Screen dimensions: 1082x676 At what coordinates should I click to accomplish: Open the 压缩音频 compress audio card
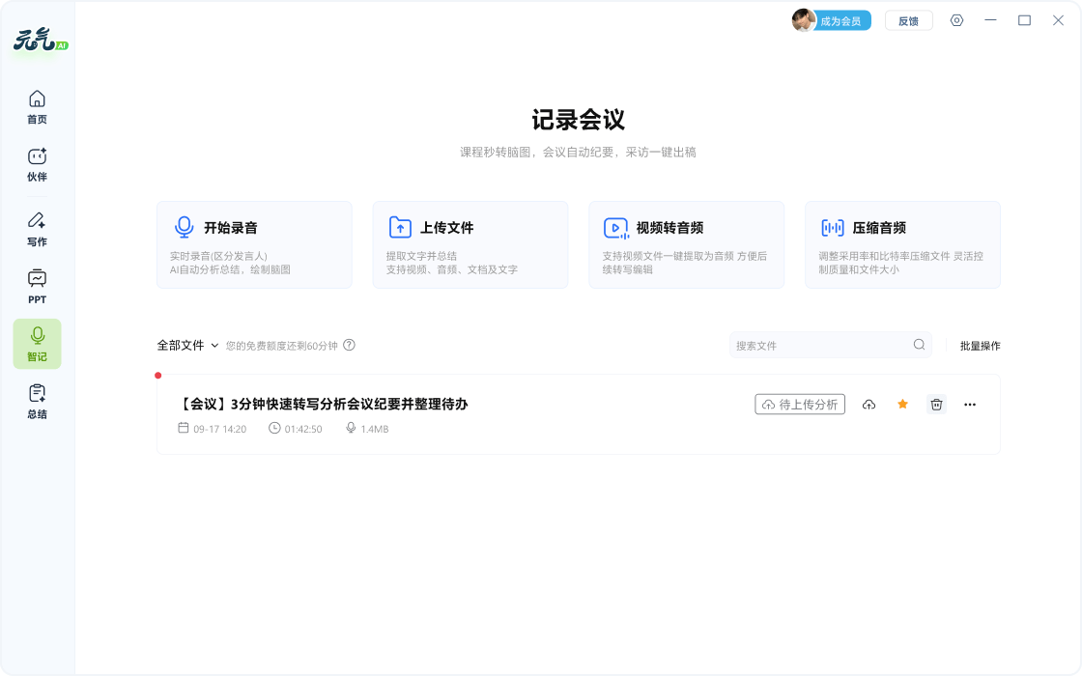(902, 244)
